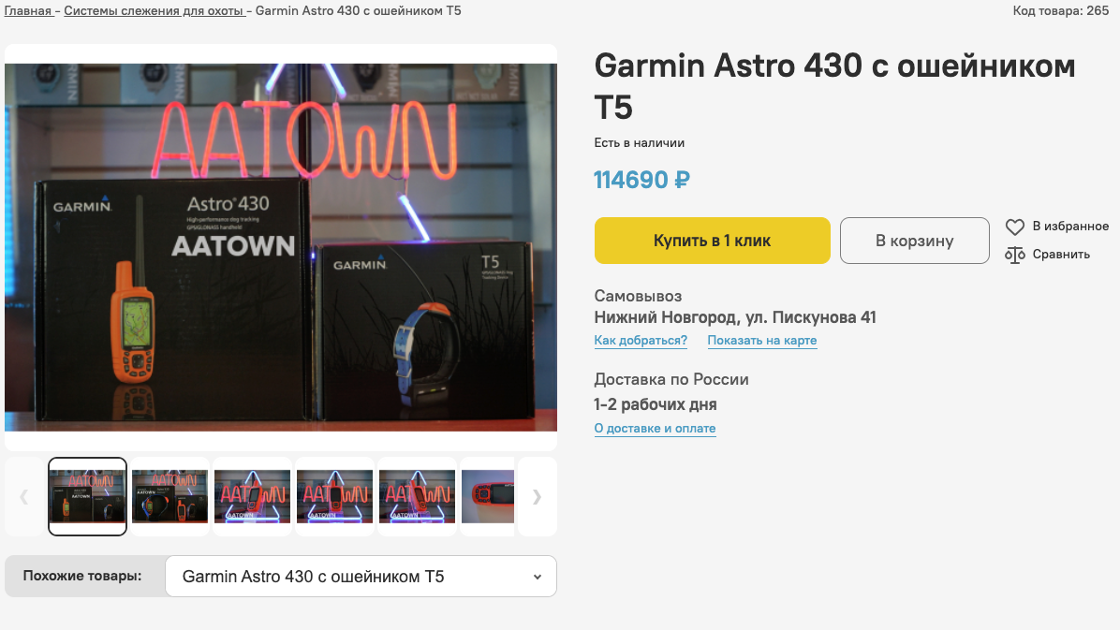
Task: Expand the Garmin Astro 430 combo box
Action: (x=361, y=577)
